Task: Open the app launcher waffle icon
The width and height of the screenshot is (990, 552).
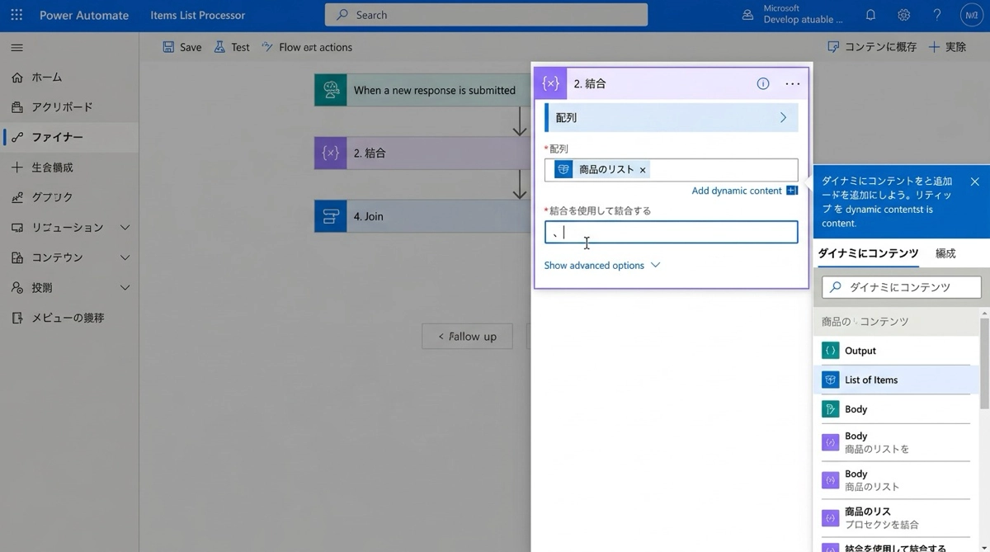Action: click(x=16, y=15)
